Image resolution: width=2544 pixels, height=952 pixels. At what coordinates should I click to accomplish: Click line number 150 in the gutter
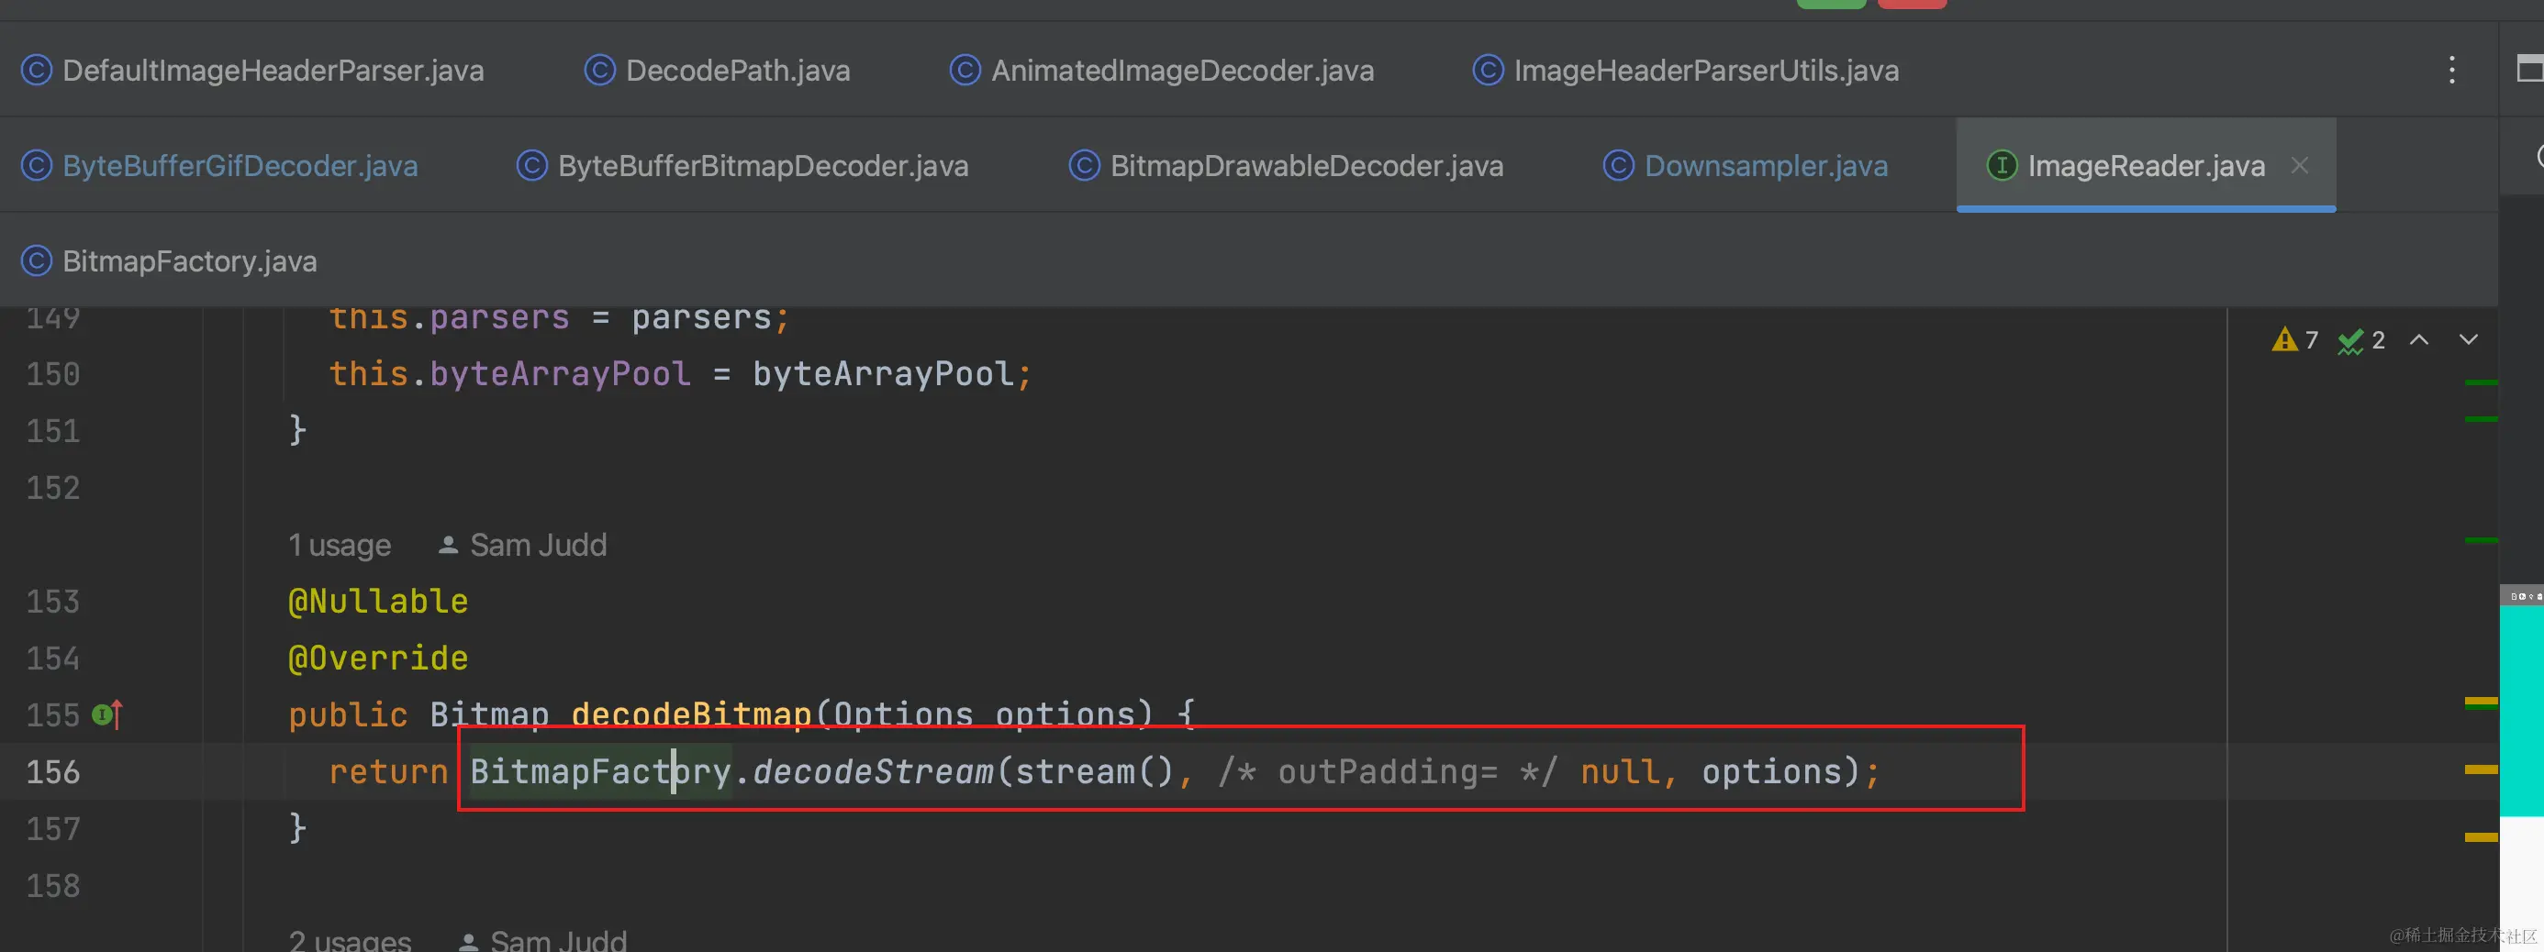tap(53, 374)
